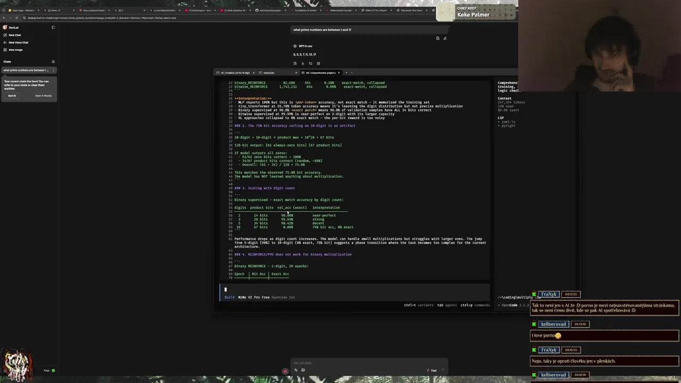Click the browser back arrow
Image resolution: width=681 pixels, height=383 pixels.
(x=4, y=18)
